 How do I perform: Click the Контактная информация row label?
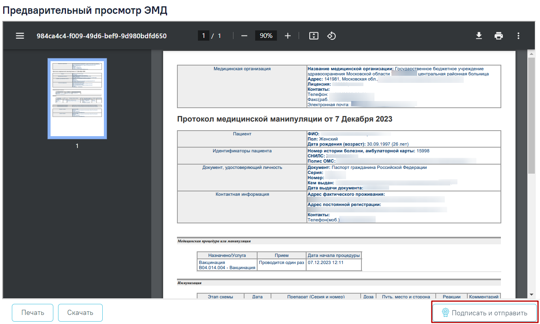click(242, 194)
